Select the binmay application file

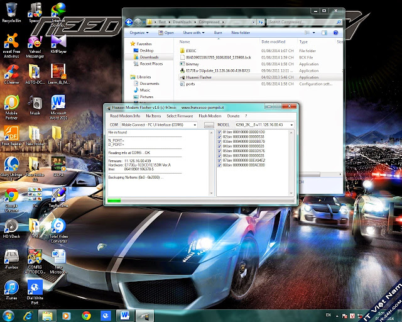[260, 64]
